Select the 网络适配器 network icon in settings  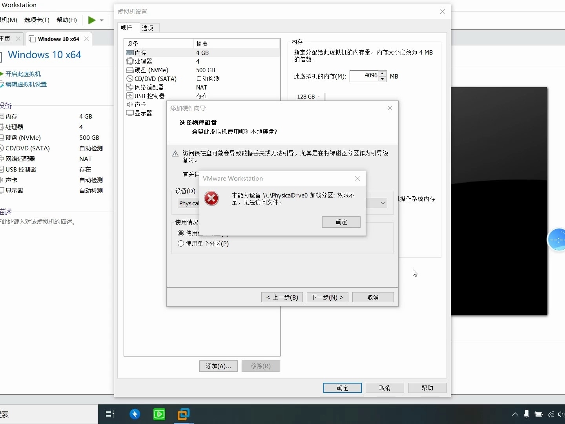[130, 87]
